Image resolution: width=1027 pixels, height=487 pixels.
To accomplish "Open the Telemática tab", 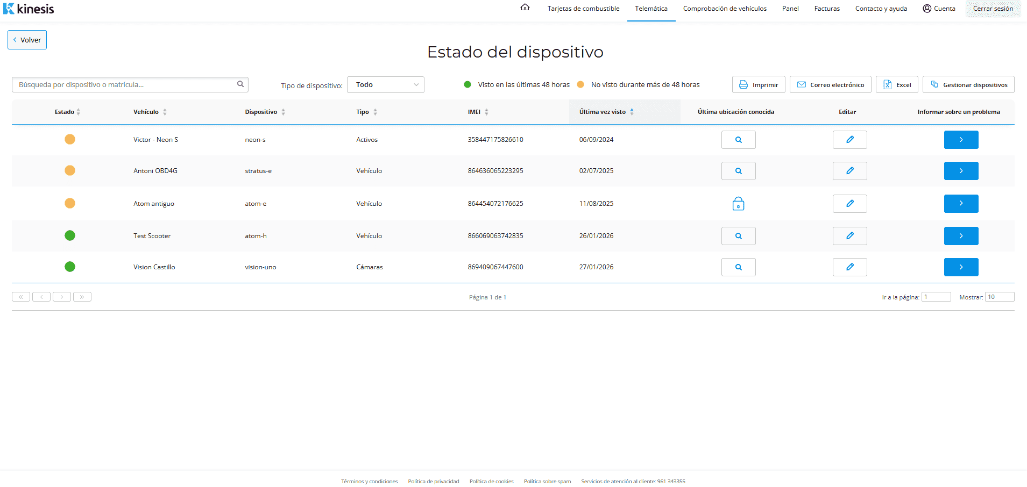I will [651, 9].
